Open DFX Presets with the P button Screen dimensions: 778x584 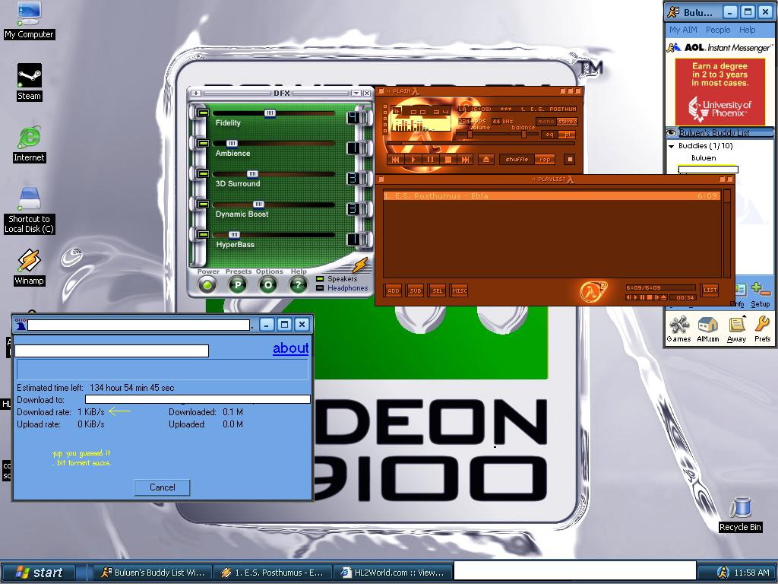[238, 284]
